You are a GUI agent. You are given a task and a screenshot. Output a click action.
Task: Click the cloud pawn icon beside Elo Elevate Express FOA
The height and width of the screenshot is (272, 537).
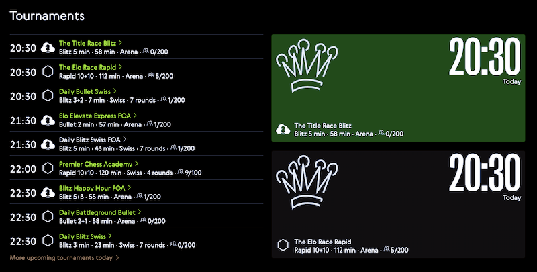(48, 121)
